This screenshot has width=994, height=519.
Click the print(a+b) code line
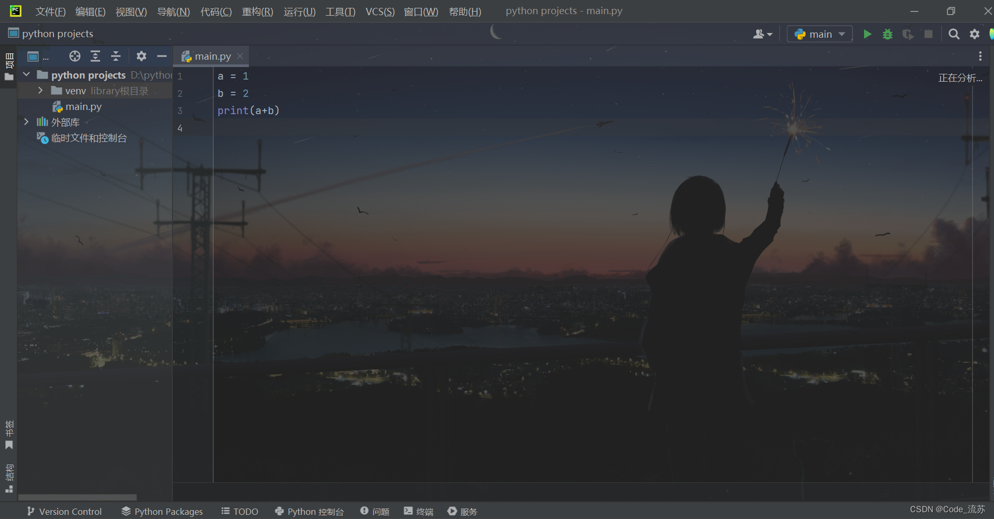pyautogui.click(x=248, y=111)
